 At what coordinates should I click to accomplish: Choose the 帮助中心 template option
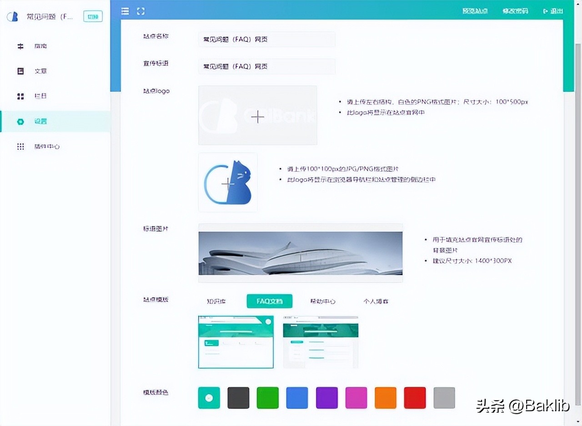[x=323, y=301]
